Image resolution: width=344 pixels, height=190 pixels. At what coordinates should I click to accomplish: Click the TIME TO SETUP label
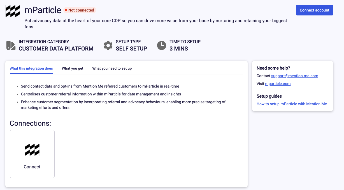[185, 42]
